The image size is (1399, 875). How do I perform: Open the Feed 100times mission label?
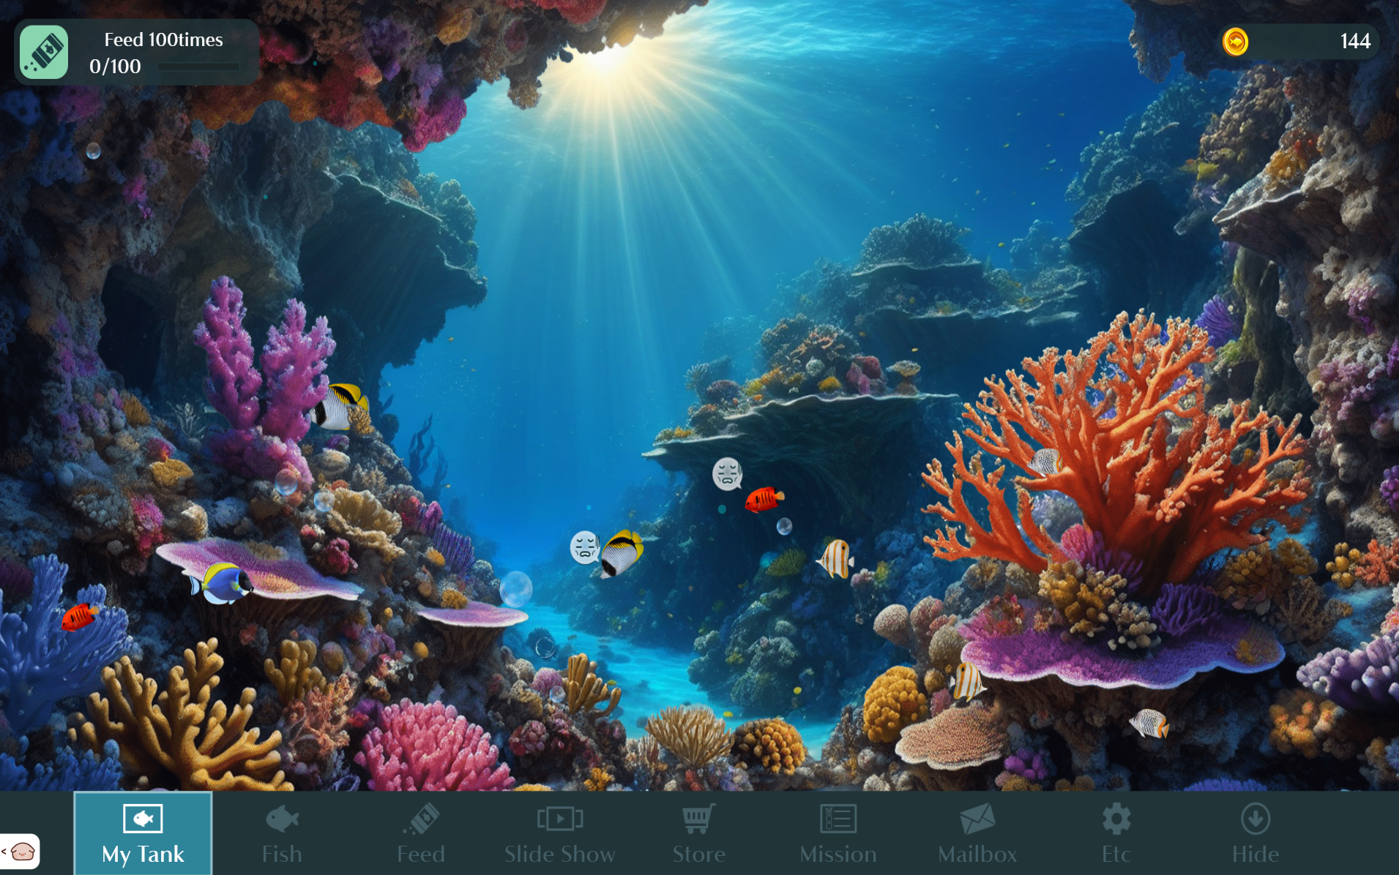pos(163,40)
